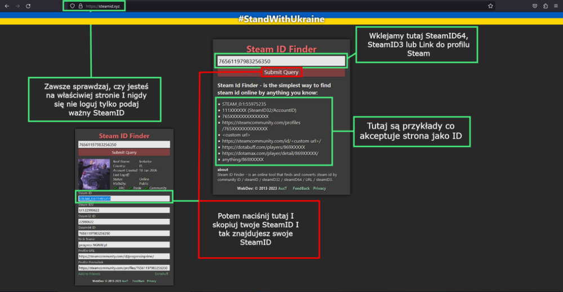Open the browser hamburger application menu
This screenshot has width=563, height=292.
tap(556, 6)
